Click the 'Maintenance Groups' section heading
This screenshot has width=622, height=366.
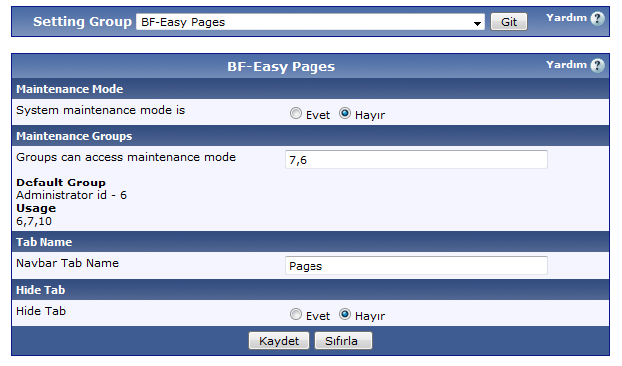click(74, 136)
